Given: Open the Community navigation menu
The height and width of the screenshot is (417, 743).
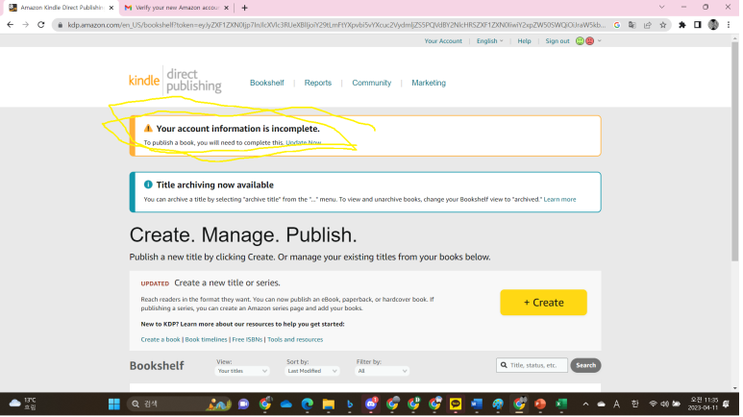Looking at the screenshot, I should click(x=371, y=83).
